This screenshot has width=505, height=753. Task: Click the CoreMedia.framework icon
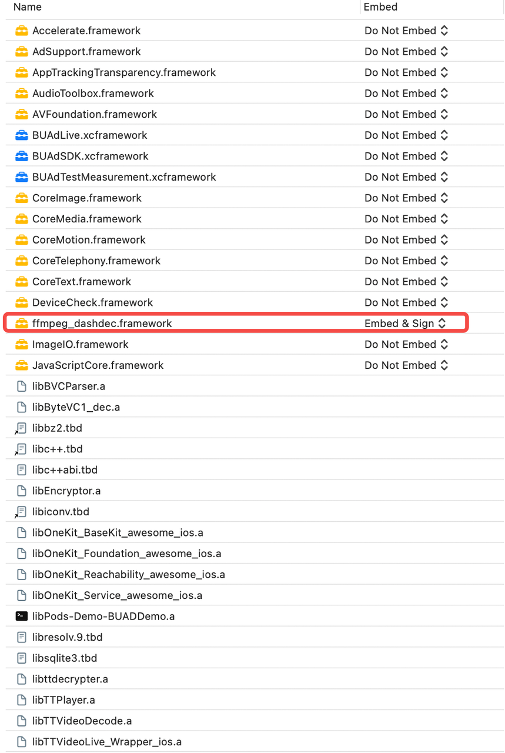[x=22, y=219]
